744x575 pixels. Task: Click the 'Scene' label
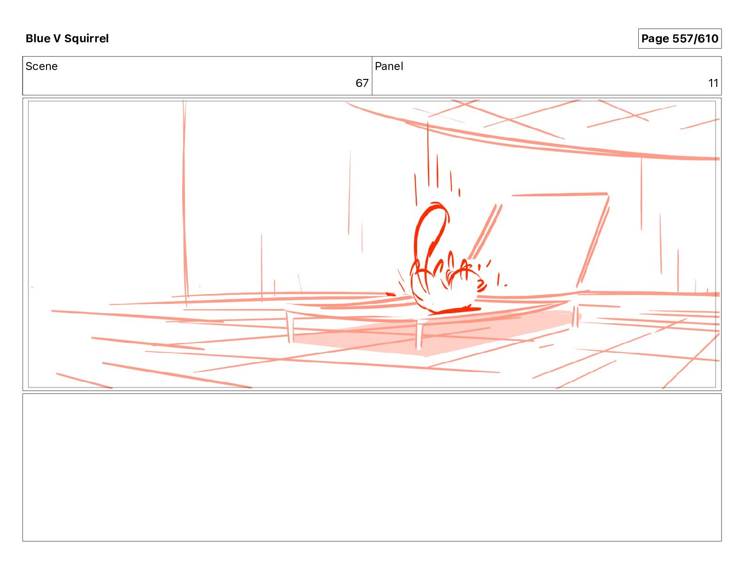42,66
